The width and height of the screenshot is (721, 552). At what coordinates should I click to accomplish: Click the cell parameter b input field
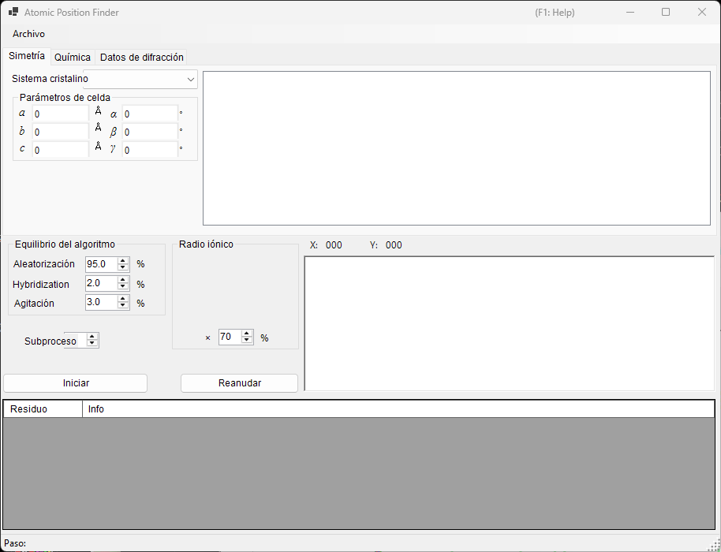60,132
